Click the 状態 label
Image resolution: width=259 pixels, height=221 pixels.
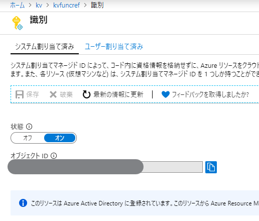[17, 127]
